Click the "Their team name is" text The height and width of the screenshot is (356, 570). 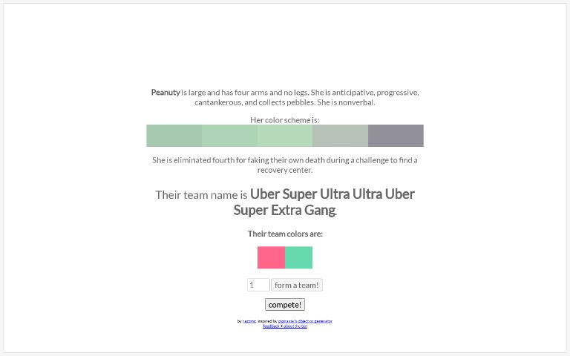[x=201, y=195]
